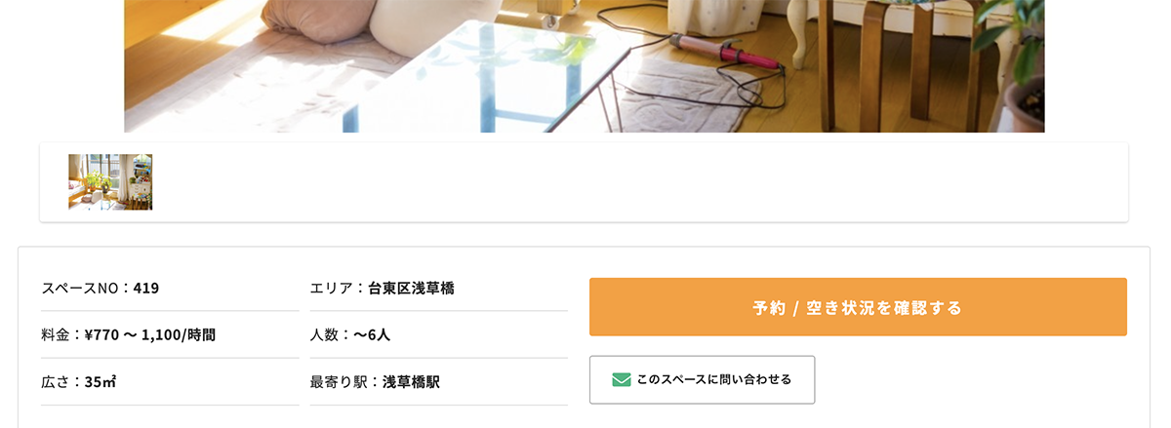
Task: Click the orange 予約 / 空き状況を確認する button
Action: tap(857, 307)
